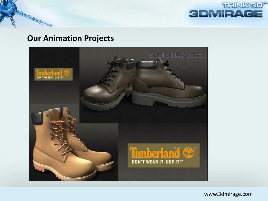Click 'DON'T WEAR IT. USE IT.' in large banner

pyautogui.click(x=157, y=162)
